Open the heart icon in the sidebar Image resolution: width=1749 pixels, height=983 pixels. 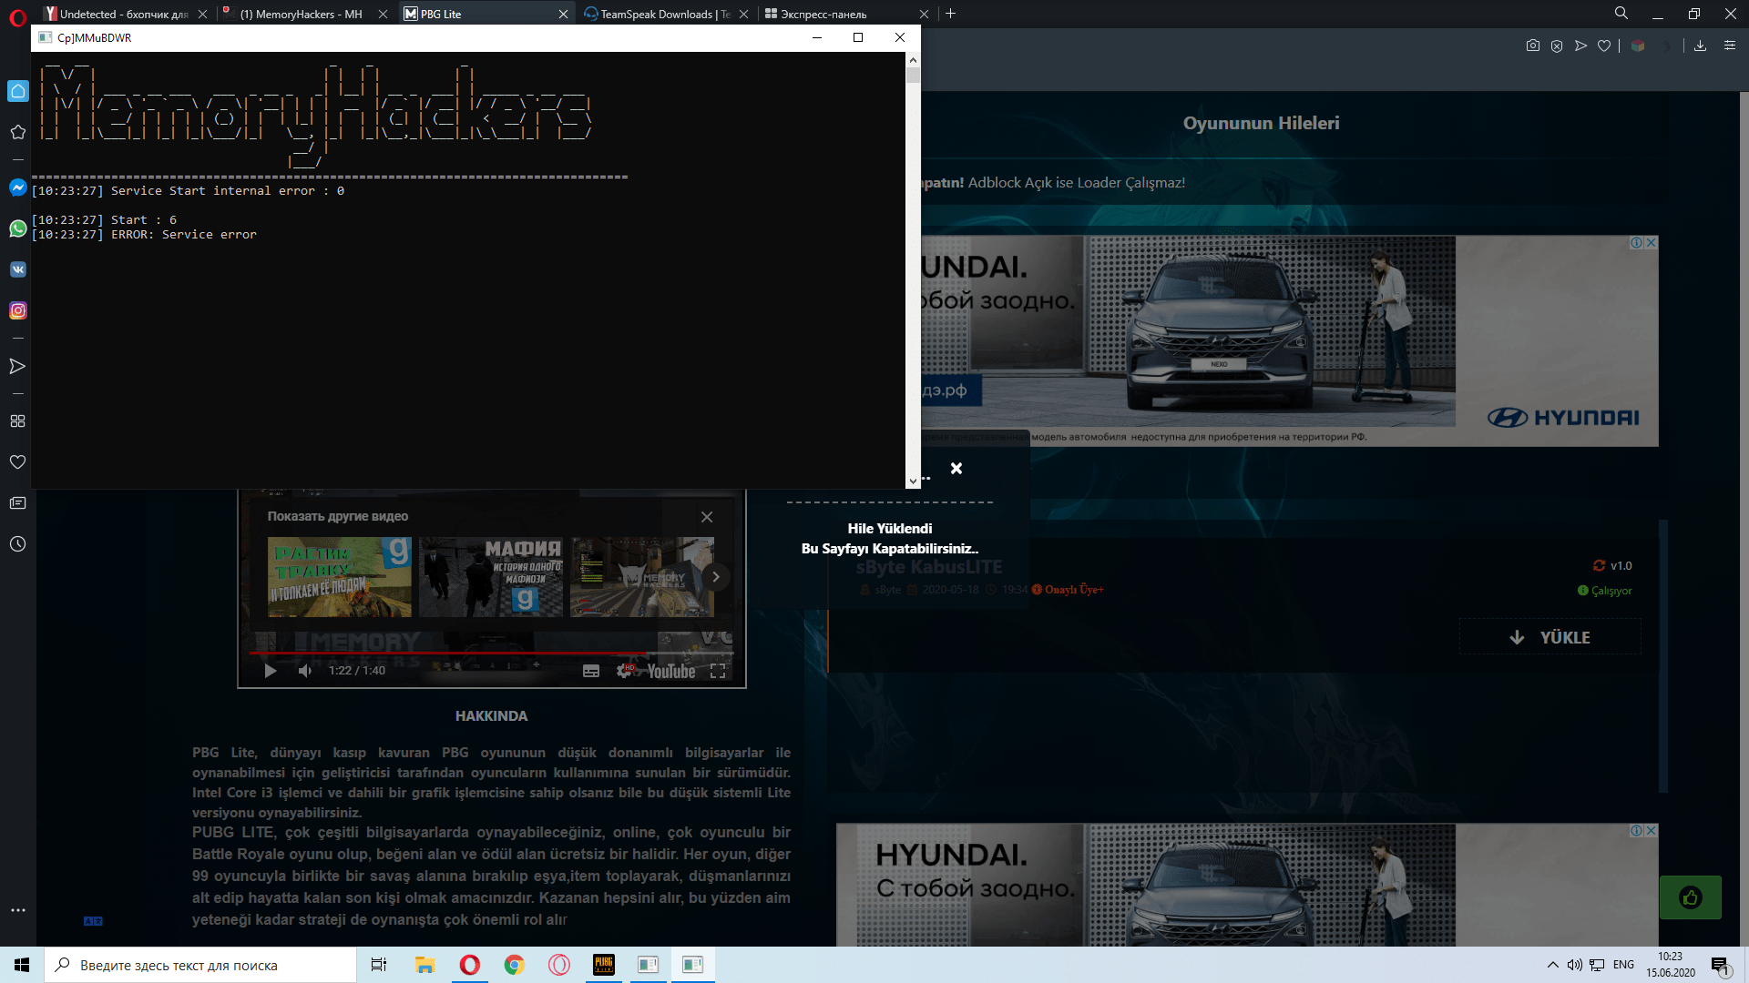click(x=17, y=462)
